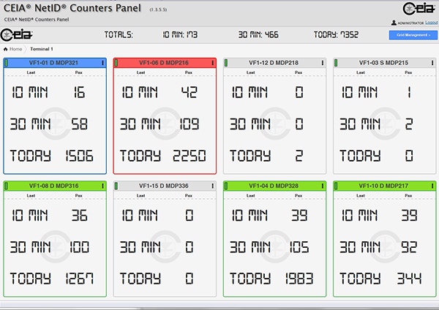The width and height of the screenshot is (439, 310).
Task: Click green status indicator on VF1-15 card
Action: point(116,186)
